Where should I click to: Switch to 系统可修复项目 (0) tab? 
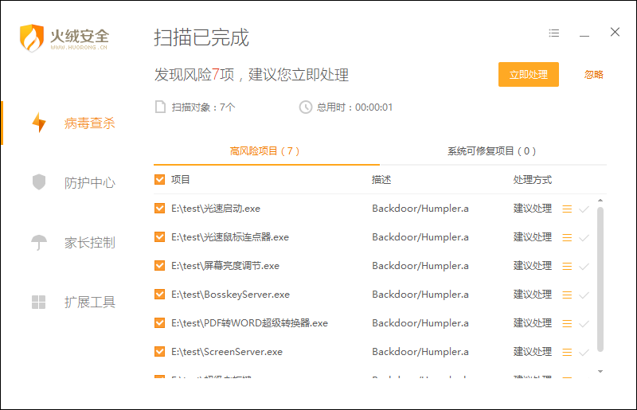(x=491, y=151)
